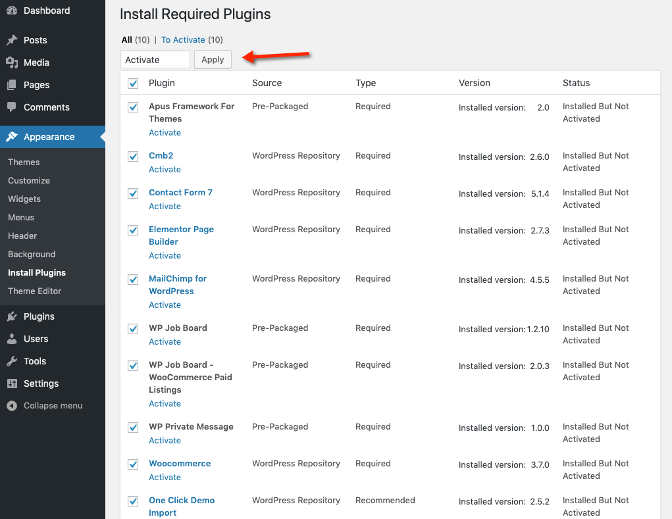Click the Comments speech bubble icon
This screenshot has height=519, width=672.
pyautogui.click(x=12, y=107)
